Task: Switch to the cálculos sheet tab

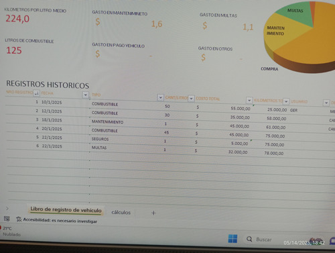Action: 121,212
